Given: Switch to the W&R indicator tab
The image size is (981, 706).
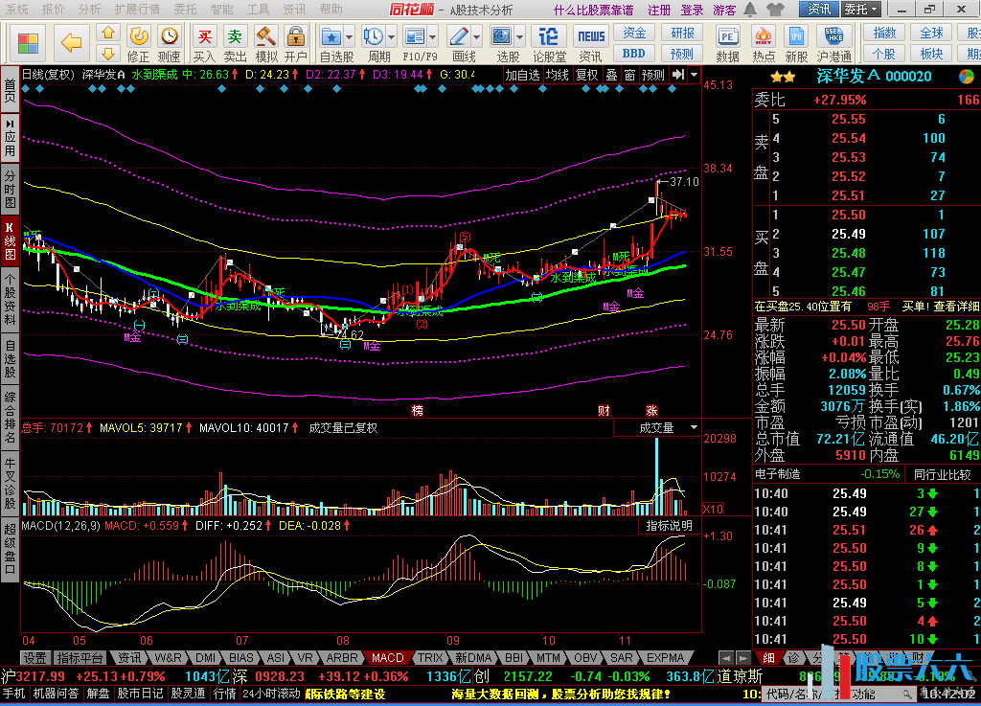Looking at the screenshot, I should click(x=169, y=658).
